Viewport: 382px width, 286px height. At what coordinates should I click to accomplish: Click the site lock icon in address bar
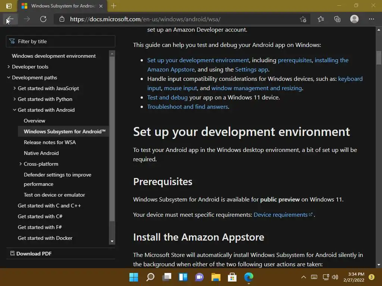coord(62,19)
